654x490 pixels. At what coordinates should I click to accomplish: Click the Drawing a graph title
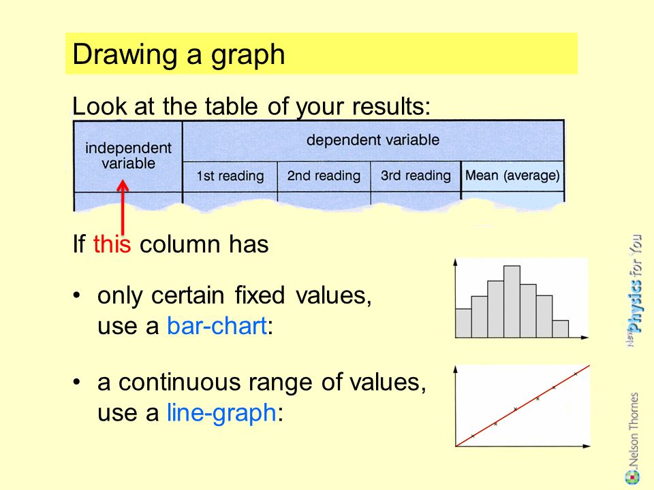coord(178,54)
